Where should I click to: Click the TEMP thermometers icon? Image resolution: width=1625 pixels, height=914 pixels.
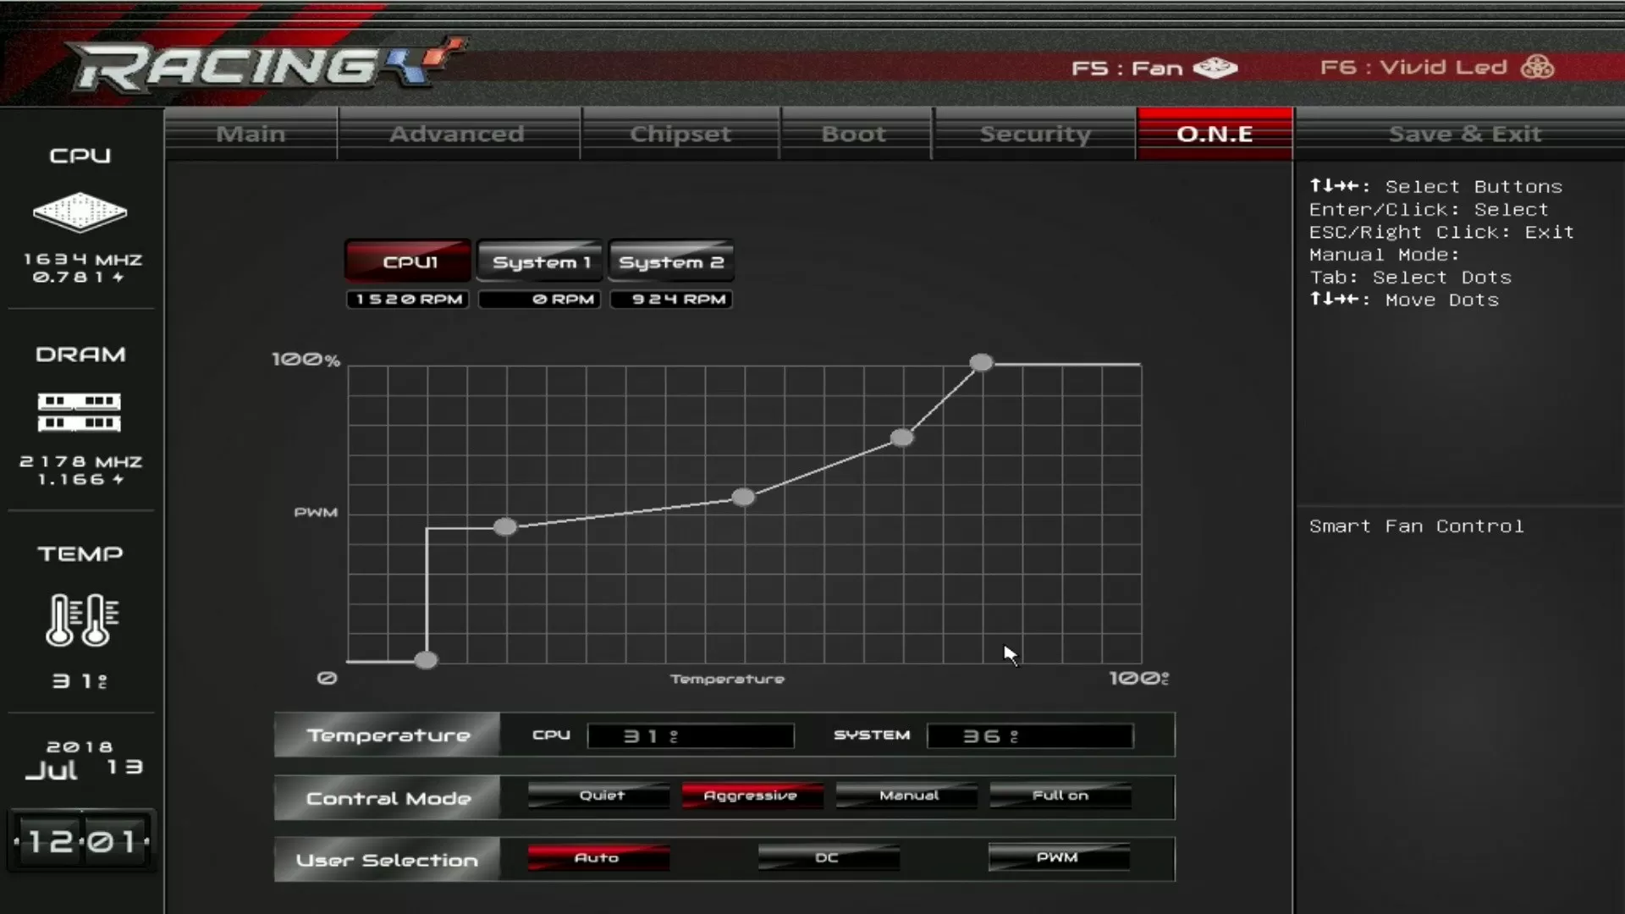point(82,620)
